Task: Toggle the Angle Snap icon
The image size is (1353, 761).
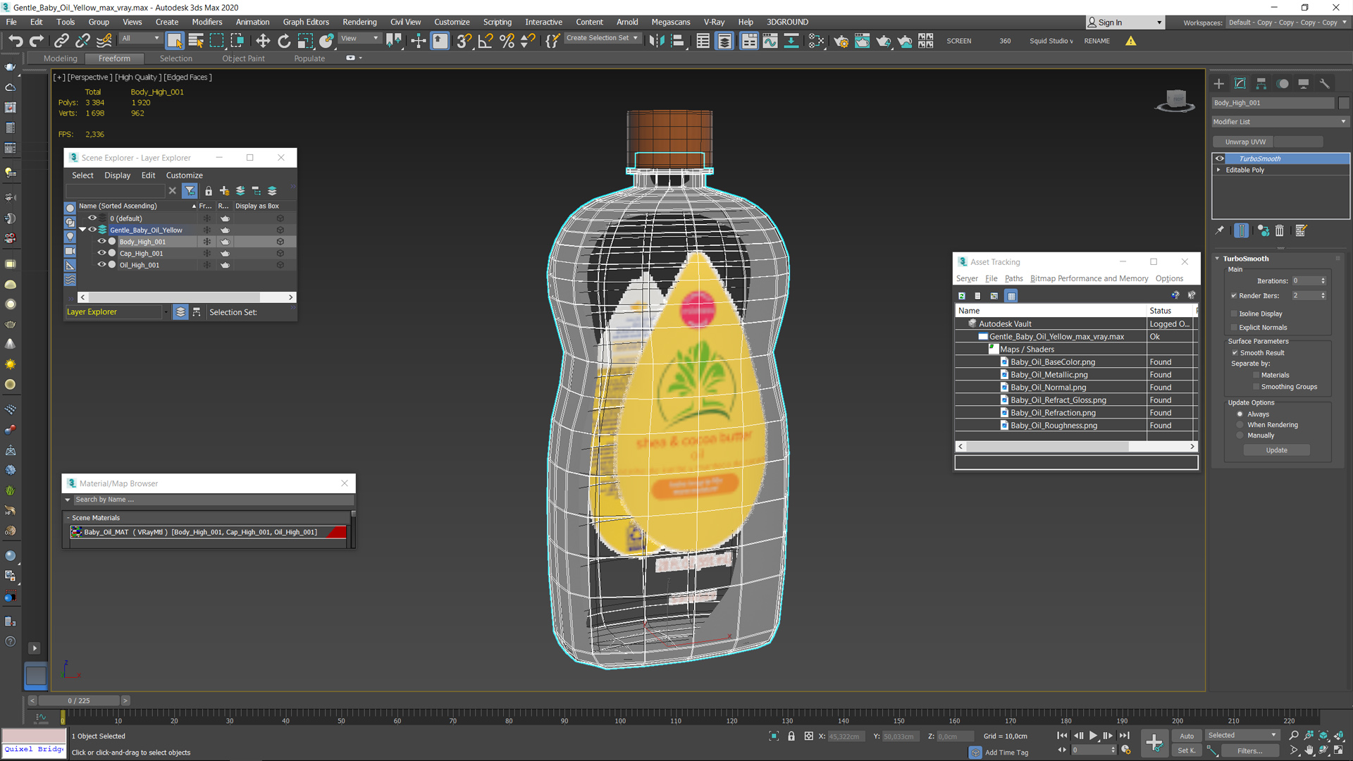Action: coord(485,41)
